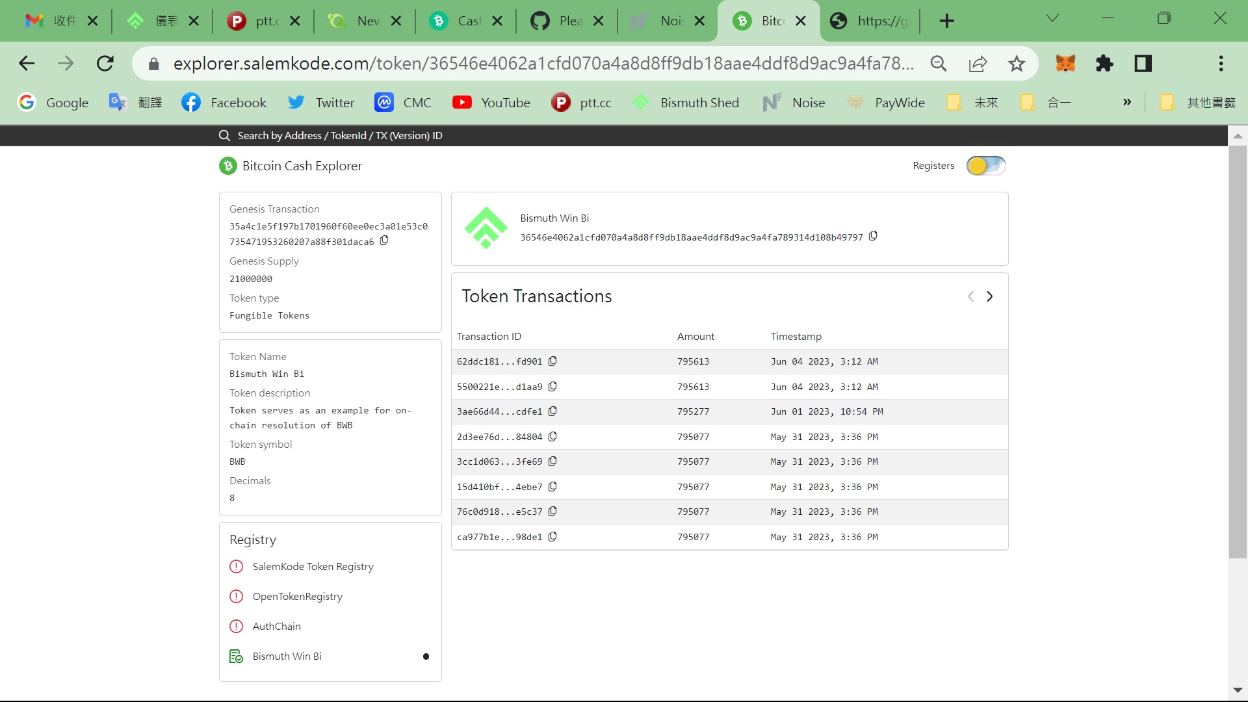
Task: Toggle the Registers switch
Action: [x=985, y=166]
